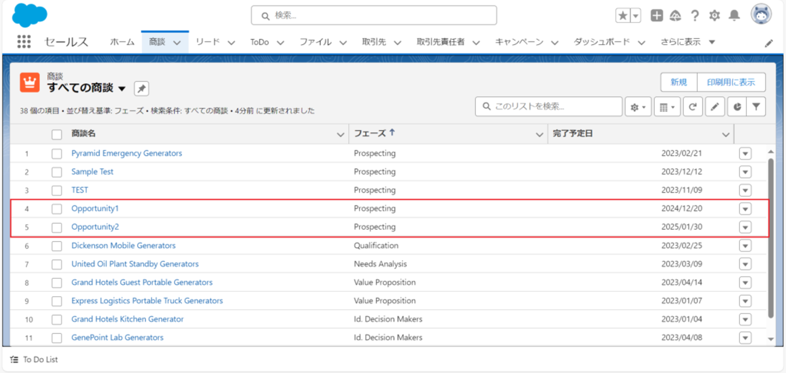The height and width of the screenshot is (373, 786).
Task: Check the box for Sample Test
Action: click(x=57, y=172)
